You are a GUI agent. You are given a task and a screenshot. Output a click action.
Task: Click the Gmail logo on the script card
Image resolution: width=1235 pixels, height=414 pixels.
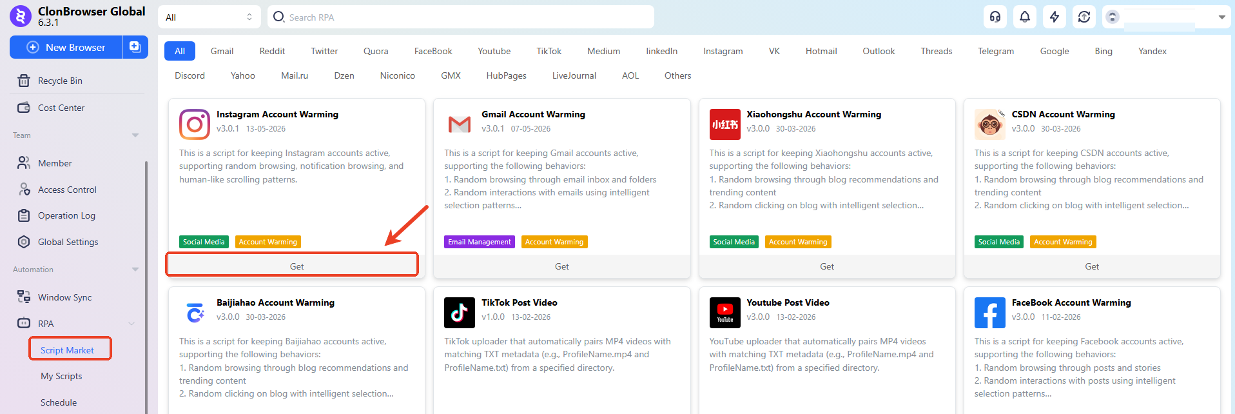point(460,124)
